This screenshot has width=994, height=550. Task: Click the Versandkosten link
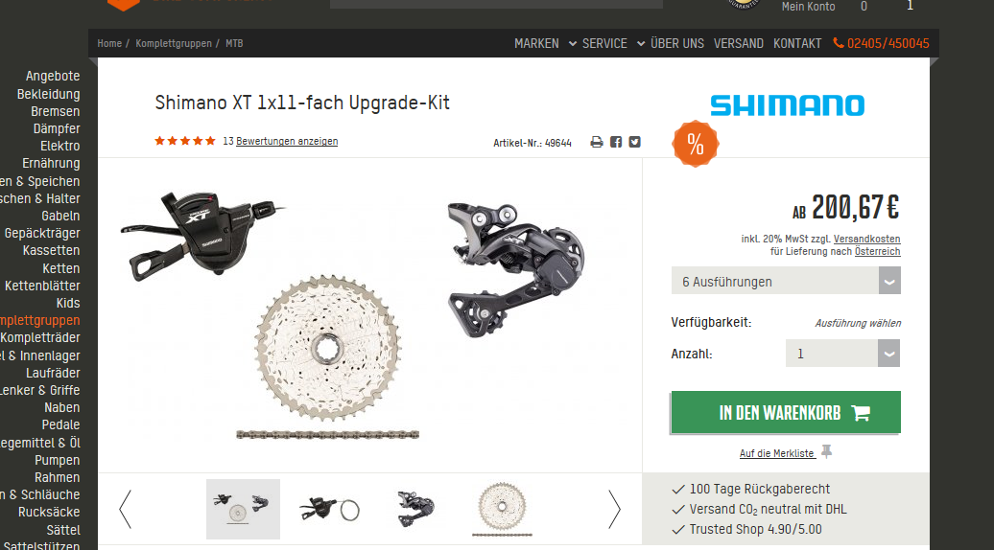tap(866, 239)
